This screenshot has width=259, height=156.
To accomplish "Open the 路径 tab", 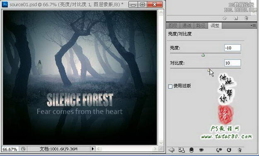I will tap(201, 26).
